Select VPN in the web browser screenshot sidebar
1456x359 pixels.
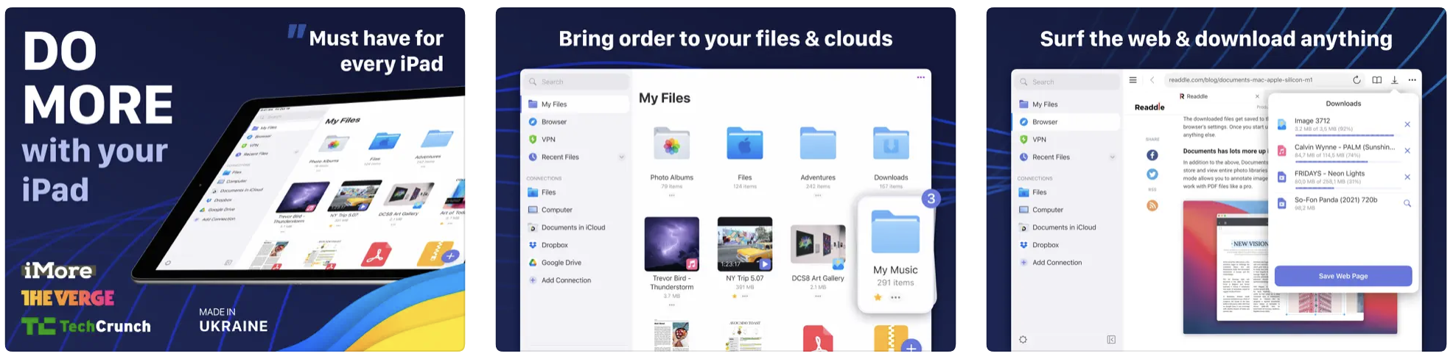(x=1039, y=139)
